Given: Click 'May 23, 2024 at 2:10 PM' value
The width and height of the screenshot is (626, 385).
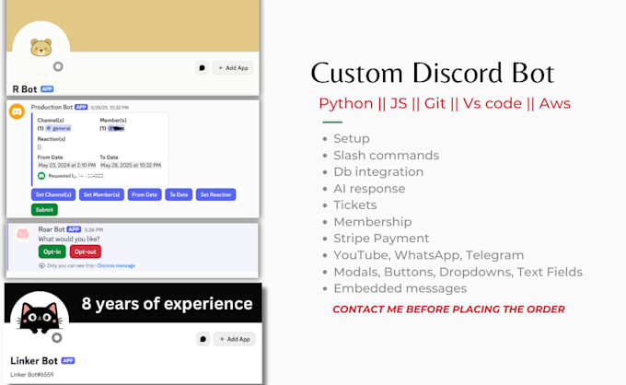Looking at the screenshot, I should [x=66, y=165].
